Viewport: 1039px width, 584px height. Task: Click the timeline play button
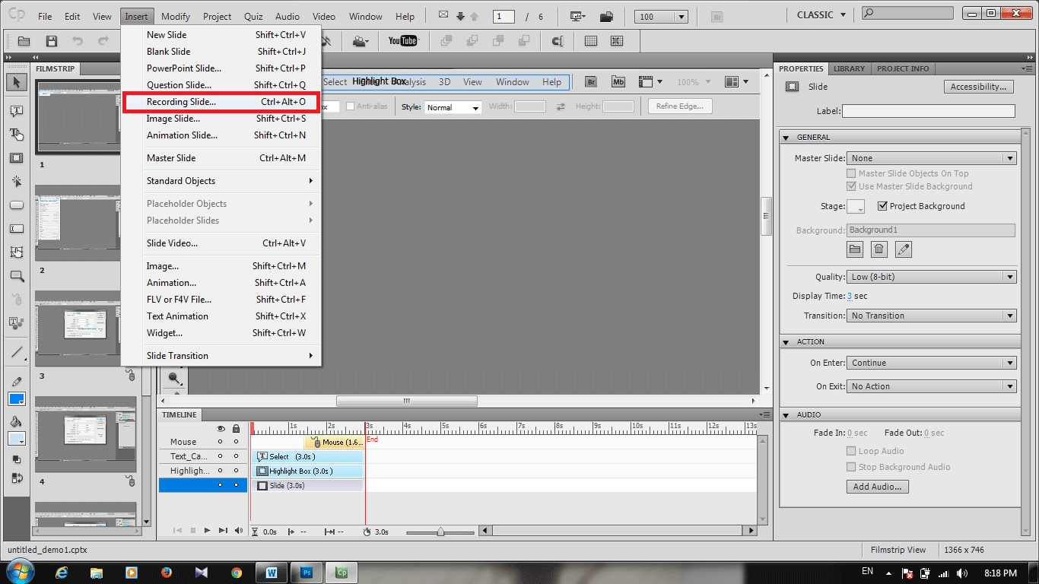(208, 531)
